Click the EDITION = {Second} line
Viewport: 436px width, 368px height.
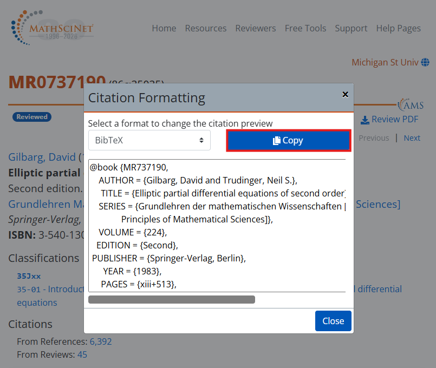click(x=137, y=245)
